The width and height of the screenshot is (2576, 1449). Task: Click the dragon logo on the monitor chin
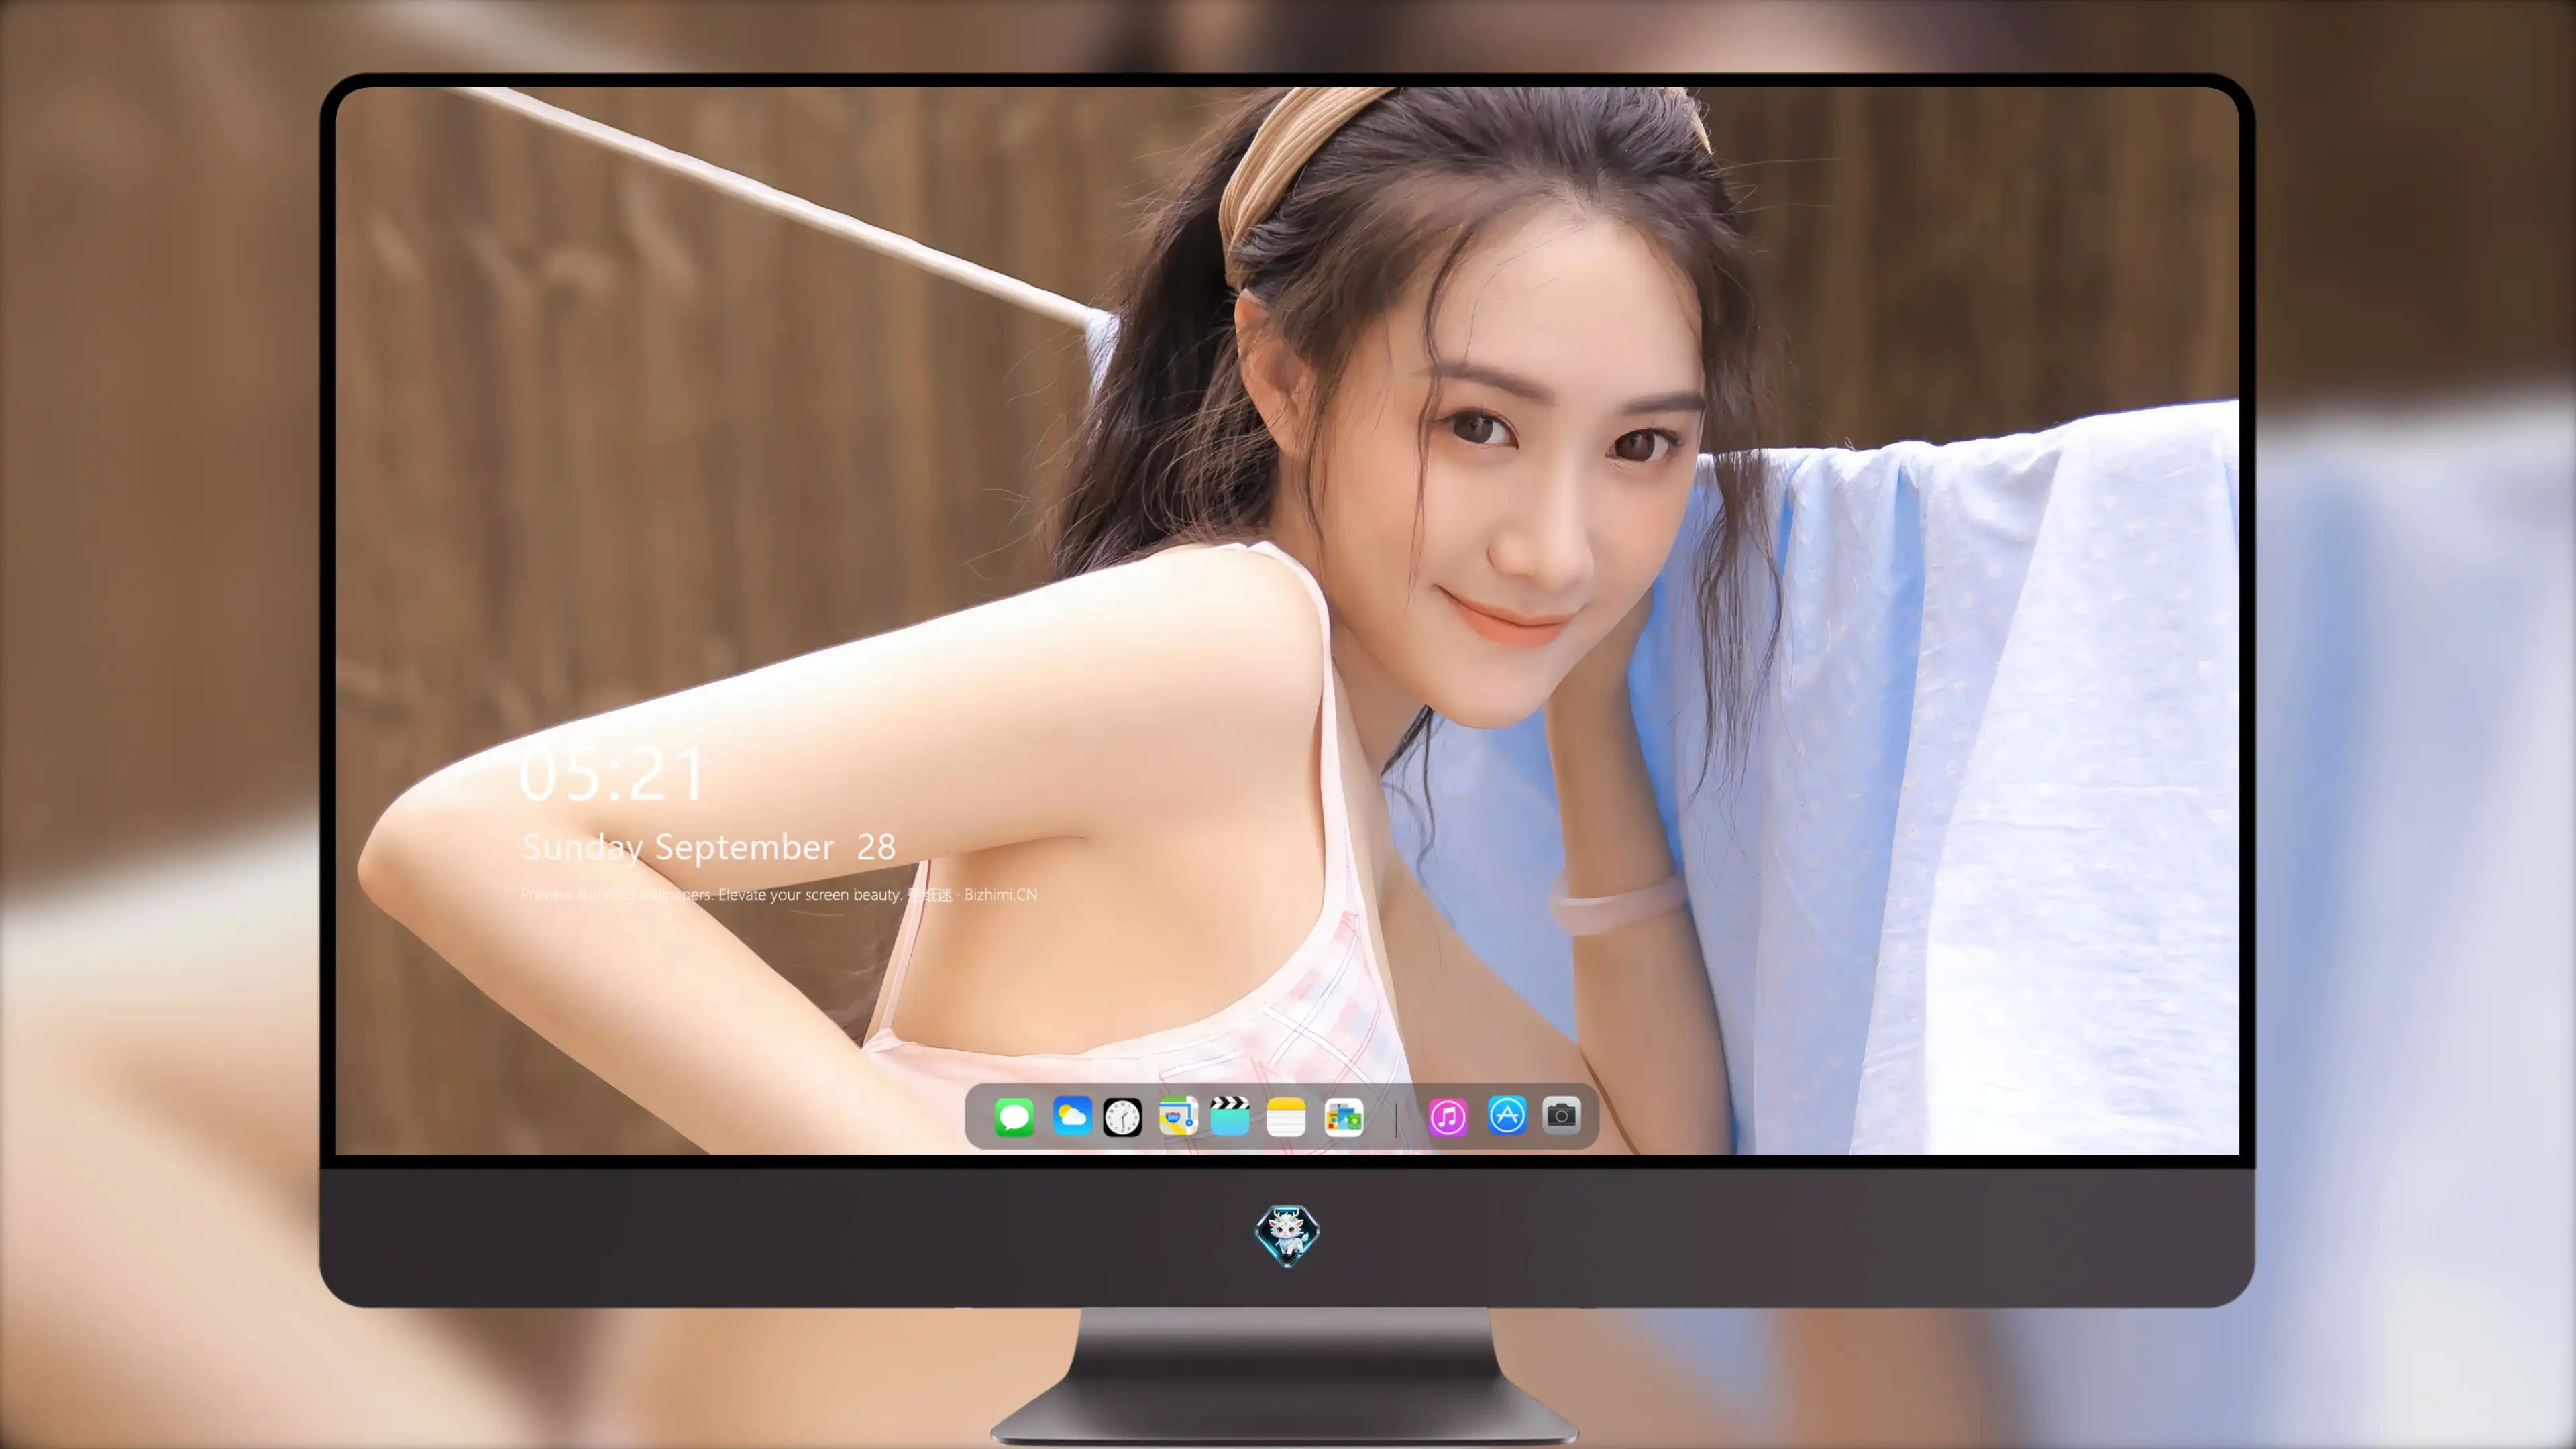1287,1236
